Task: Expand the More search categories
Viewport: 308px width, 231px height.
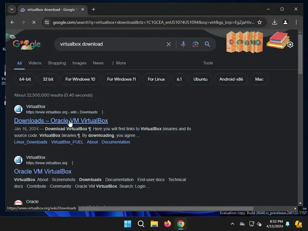Action: click(119, 63)
